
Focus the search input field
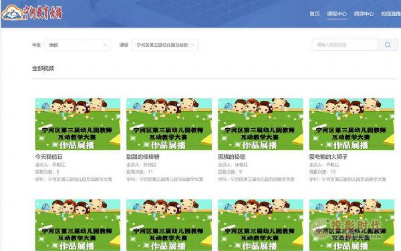click(x=345, y=45)
